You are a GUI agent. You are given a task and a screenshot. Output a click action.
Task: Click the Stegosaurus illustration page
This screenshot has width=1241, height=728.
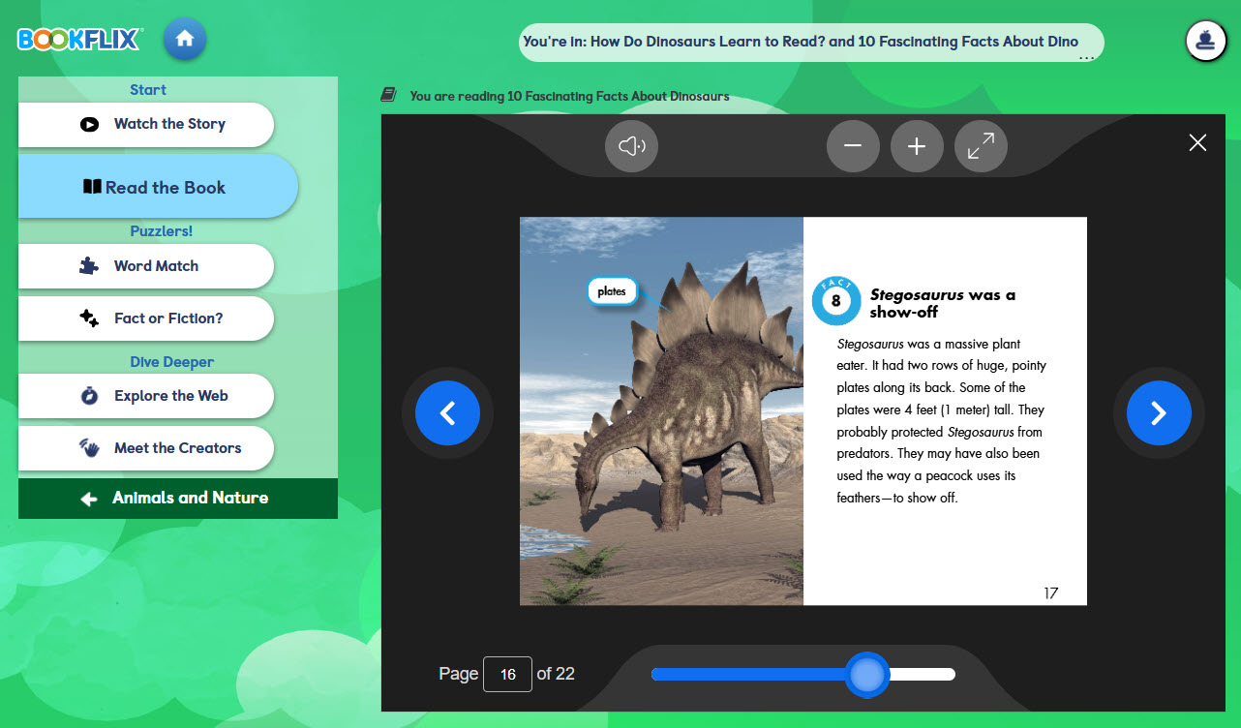click(661, 411)
